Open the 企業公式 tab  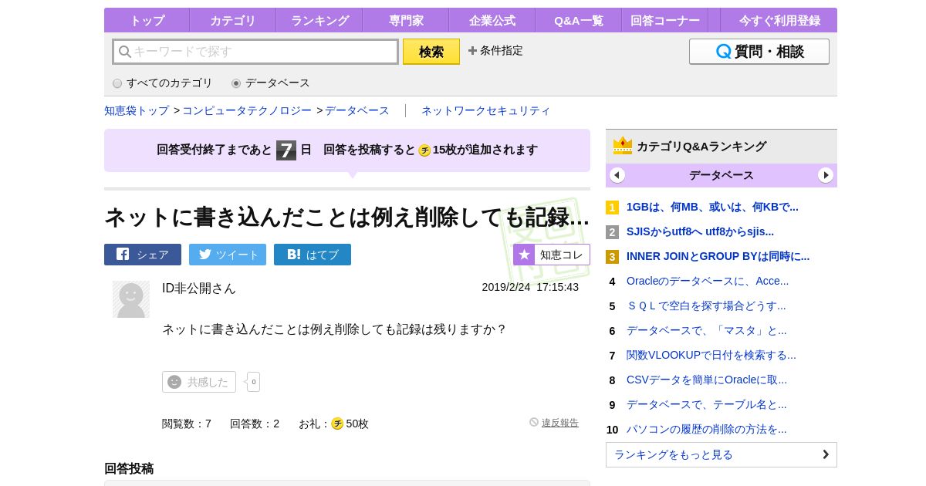coord(492,21)
